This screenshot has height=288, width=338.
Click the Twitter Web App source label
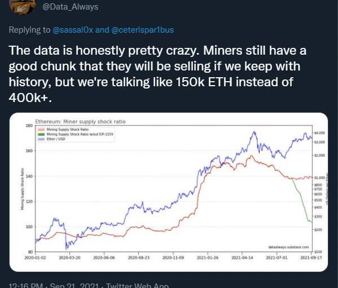click(x=137, y=285)
